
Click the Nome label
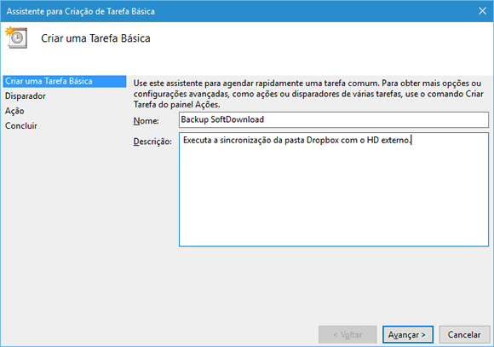[x=146, y=121]
